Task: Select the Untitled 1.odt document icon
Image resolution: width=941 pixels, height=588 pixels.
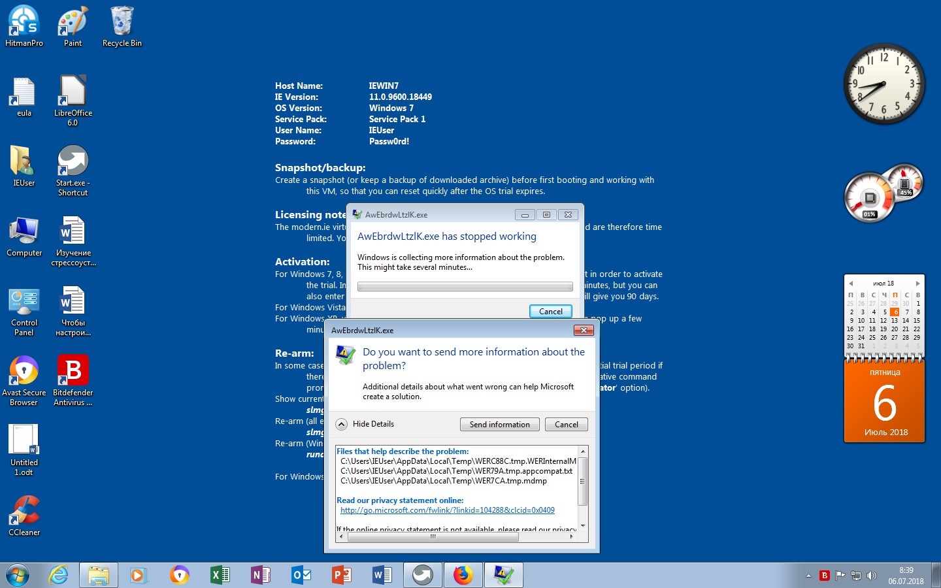Action: pyautogui.click(x=24, y=450)
